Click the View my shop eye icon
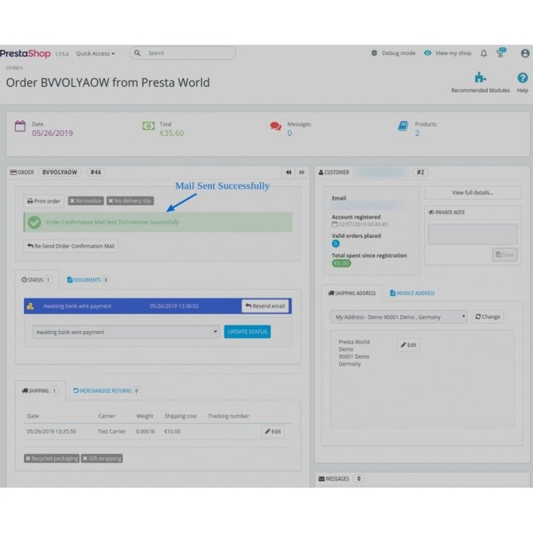Screen dimensions: 533x533 pos(428,53)
